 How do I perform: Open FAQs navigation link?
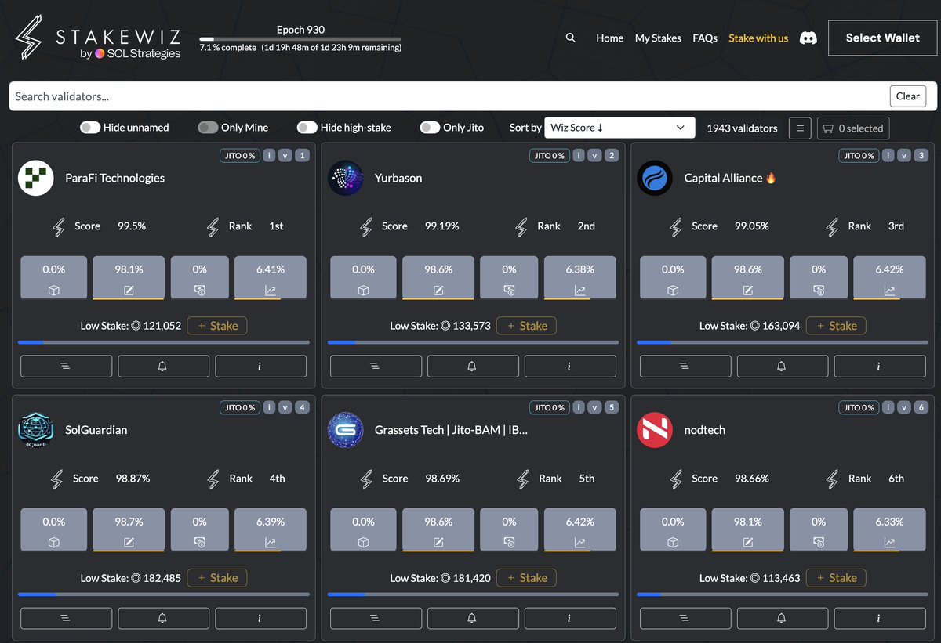(705, 38)
